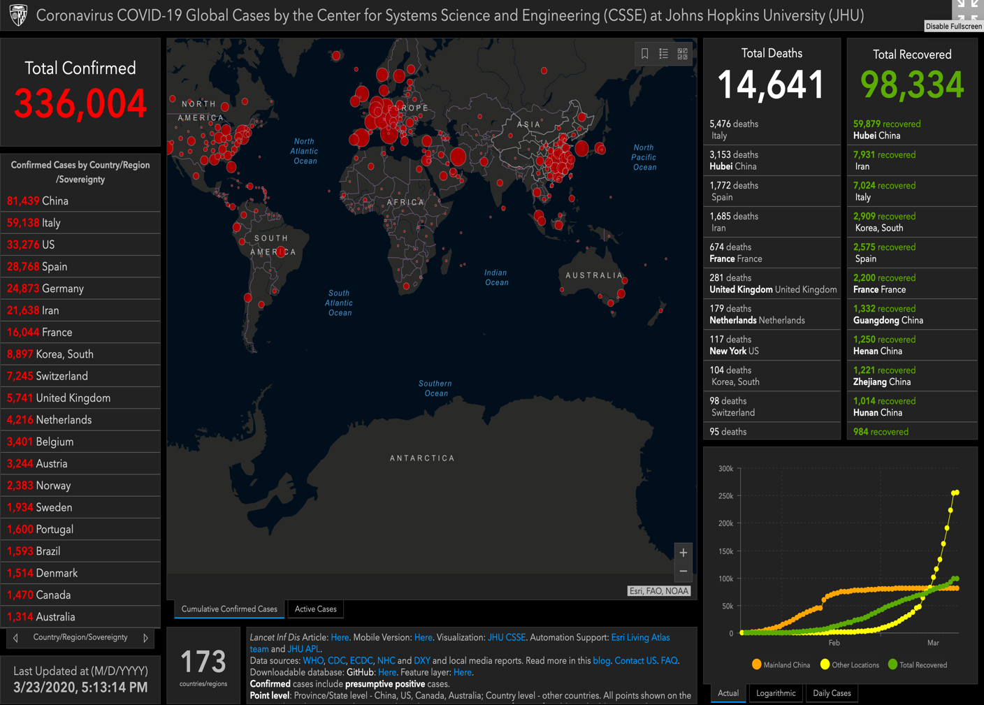Viewport: 984px width, 705px height.
Task: Open the FAQ link
Action: (669, 660)
